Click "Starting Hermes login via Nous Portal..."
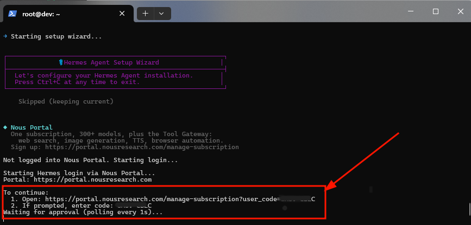 click(x=79, y=173)
